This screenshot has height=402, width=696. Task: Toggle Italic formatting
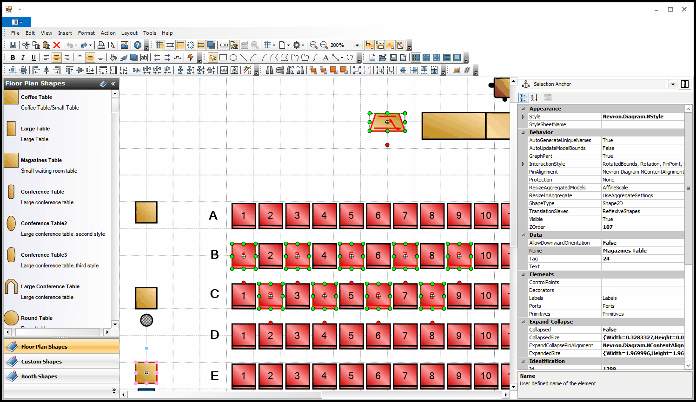23,58
